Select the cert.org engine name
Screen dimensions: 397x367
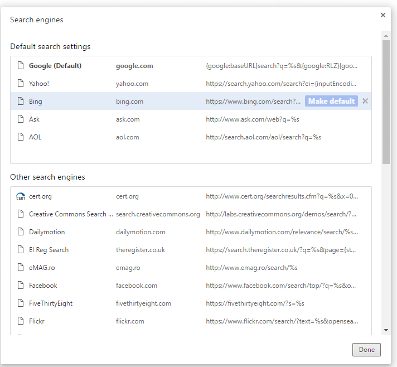click(x=40, y=196)
